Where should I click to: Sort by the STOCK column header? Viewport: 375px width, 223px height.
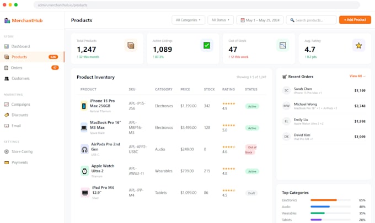click(209, 89)
